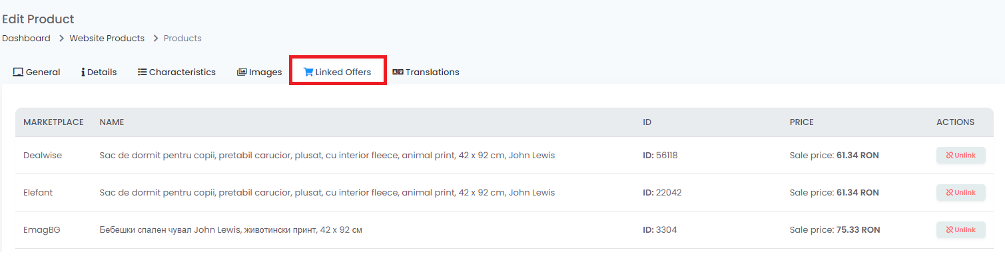Unlink the Elefant marketplace offer
Image resolution: width=1005 pixels, height=262 pixels.
(x=960, y=192)
